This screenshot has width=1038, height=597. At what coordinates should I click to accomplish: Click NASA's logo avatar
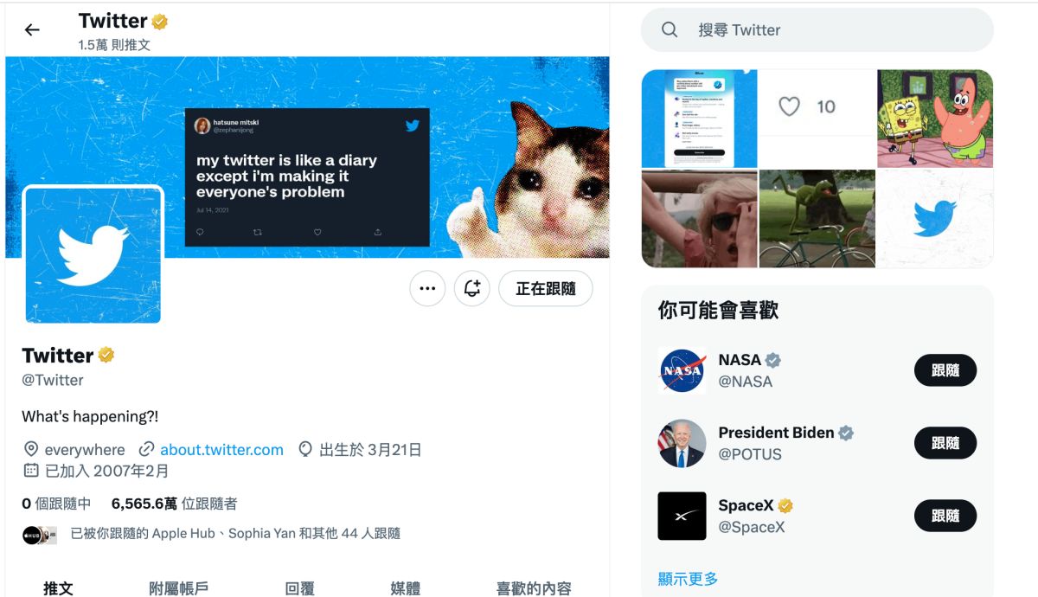[682, 370]
